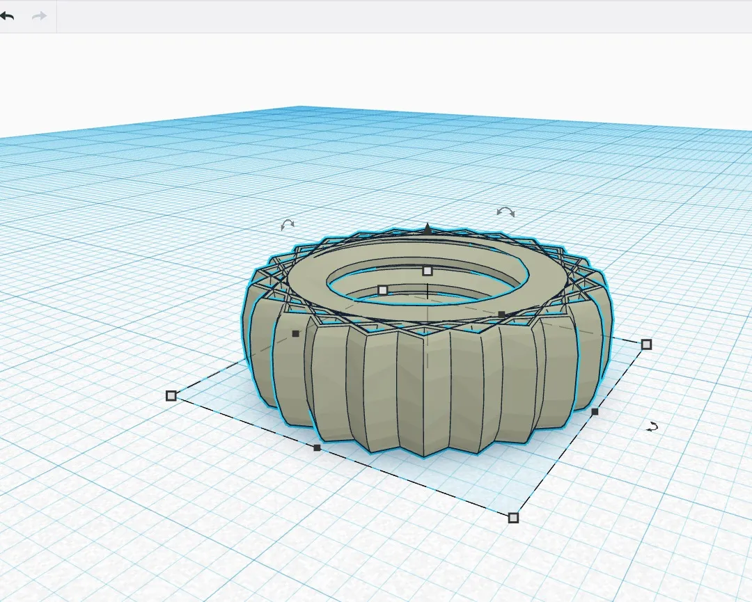This screenshot has height=602, width=752.
Task: Click the bottom-center white corner scale handle
Action: (x=514, y=516)
